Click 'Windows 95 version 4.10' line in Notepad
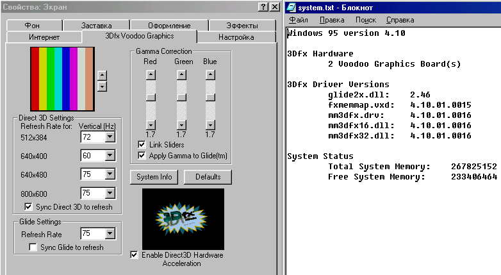 point(347,33)
